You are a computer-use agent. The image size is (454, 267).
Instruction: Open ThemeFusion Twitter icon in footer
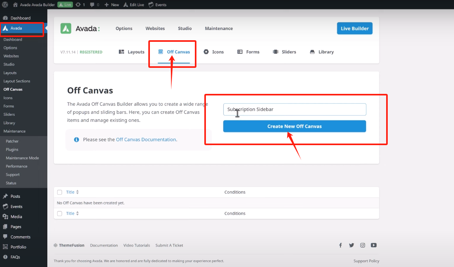coord(351,245)
